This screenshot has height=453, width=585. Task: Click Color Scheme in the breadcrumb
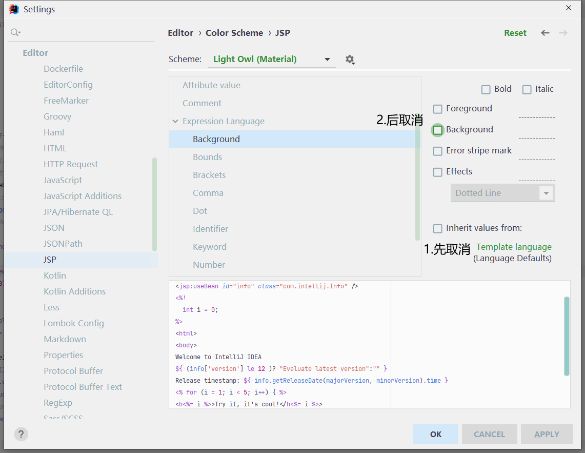tap(234, 33)
